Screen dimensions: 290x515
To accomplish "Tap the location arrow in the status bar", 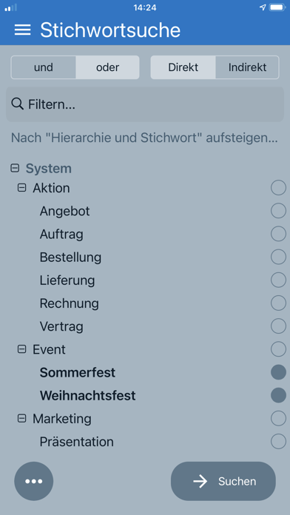I will [x=263, y=7].
